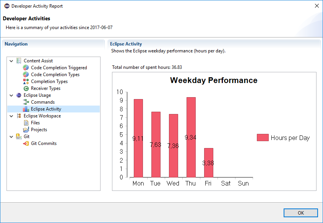Click the Code Completion Triggered pie icon
This screenshot has height=223, width=323.
coord(26,68)
